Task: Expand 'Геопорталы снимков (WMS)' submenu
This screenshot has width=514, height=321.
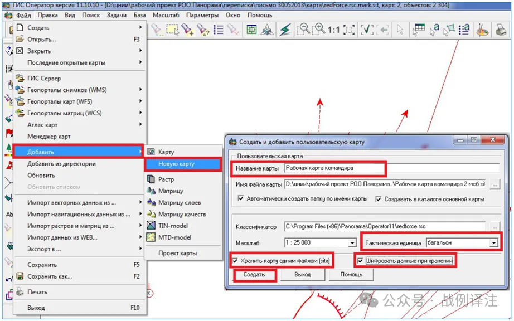Action: (80, 90)
